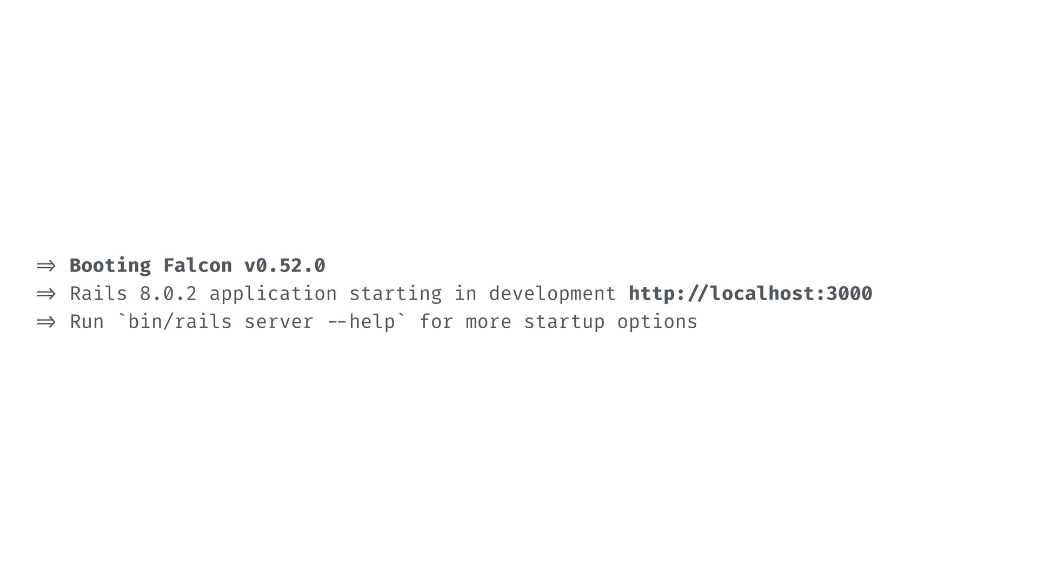Viewport: 1038px width, 583px height.
Task: Click the word application
Action: (273, 294)
